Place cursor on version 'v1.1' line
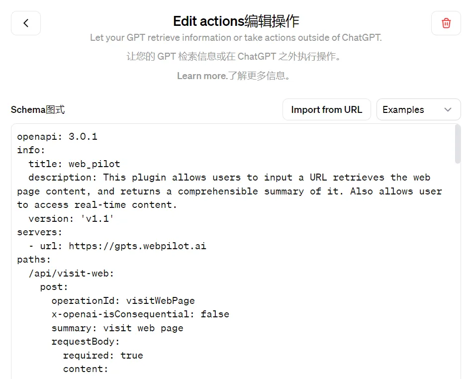This screenshot has height=379, width=470. click(71, 218)
